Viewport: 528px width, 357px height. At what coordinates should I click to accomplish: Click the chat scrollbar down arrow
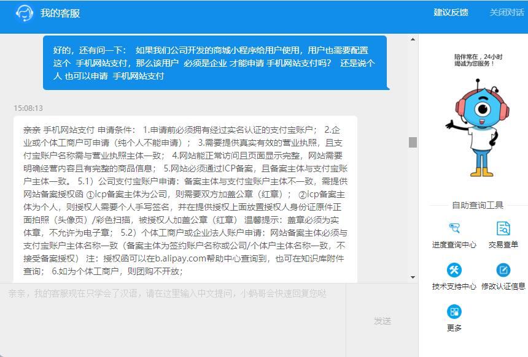(x=413, y=277)
